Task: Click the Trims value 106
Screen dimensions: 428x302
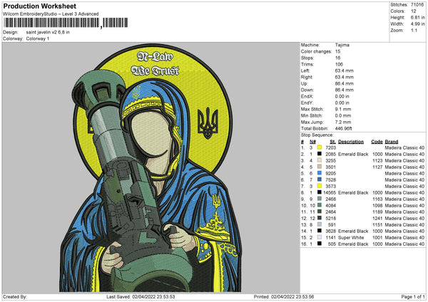Action: click(x=339, y=64)
